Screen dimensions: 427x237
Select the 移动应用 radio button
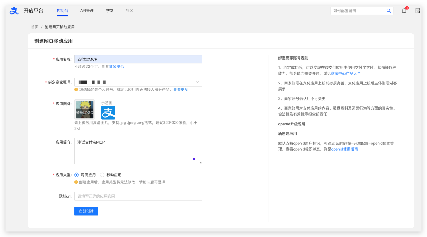coord(102,174)
